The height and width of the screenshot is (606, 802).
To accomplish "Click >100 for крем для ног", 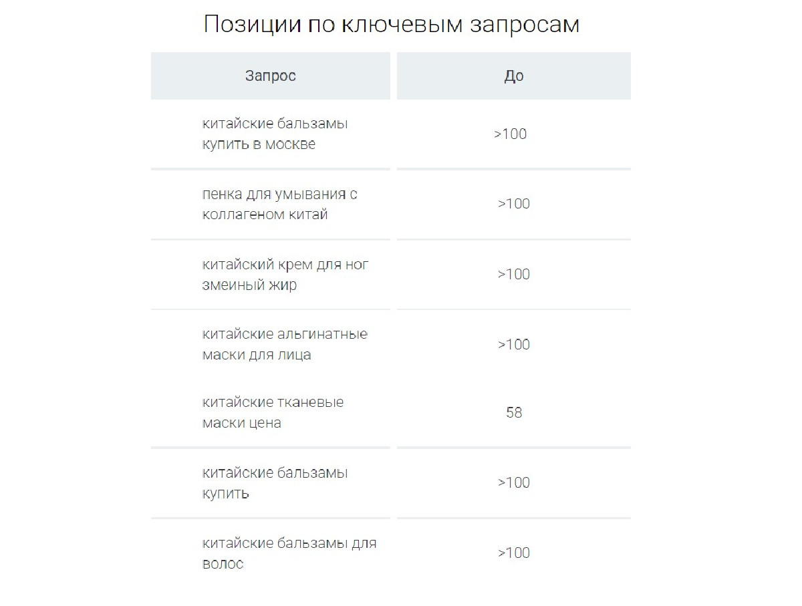I will point(514,275).
